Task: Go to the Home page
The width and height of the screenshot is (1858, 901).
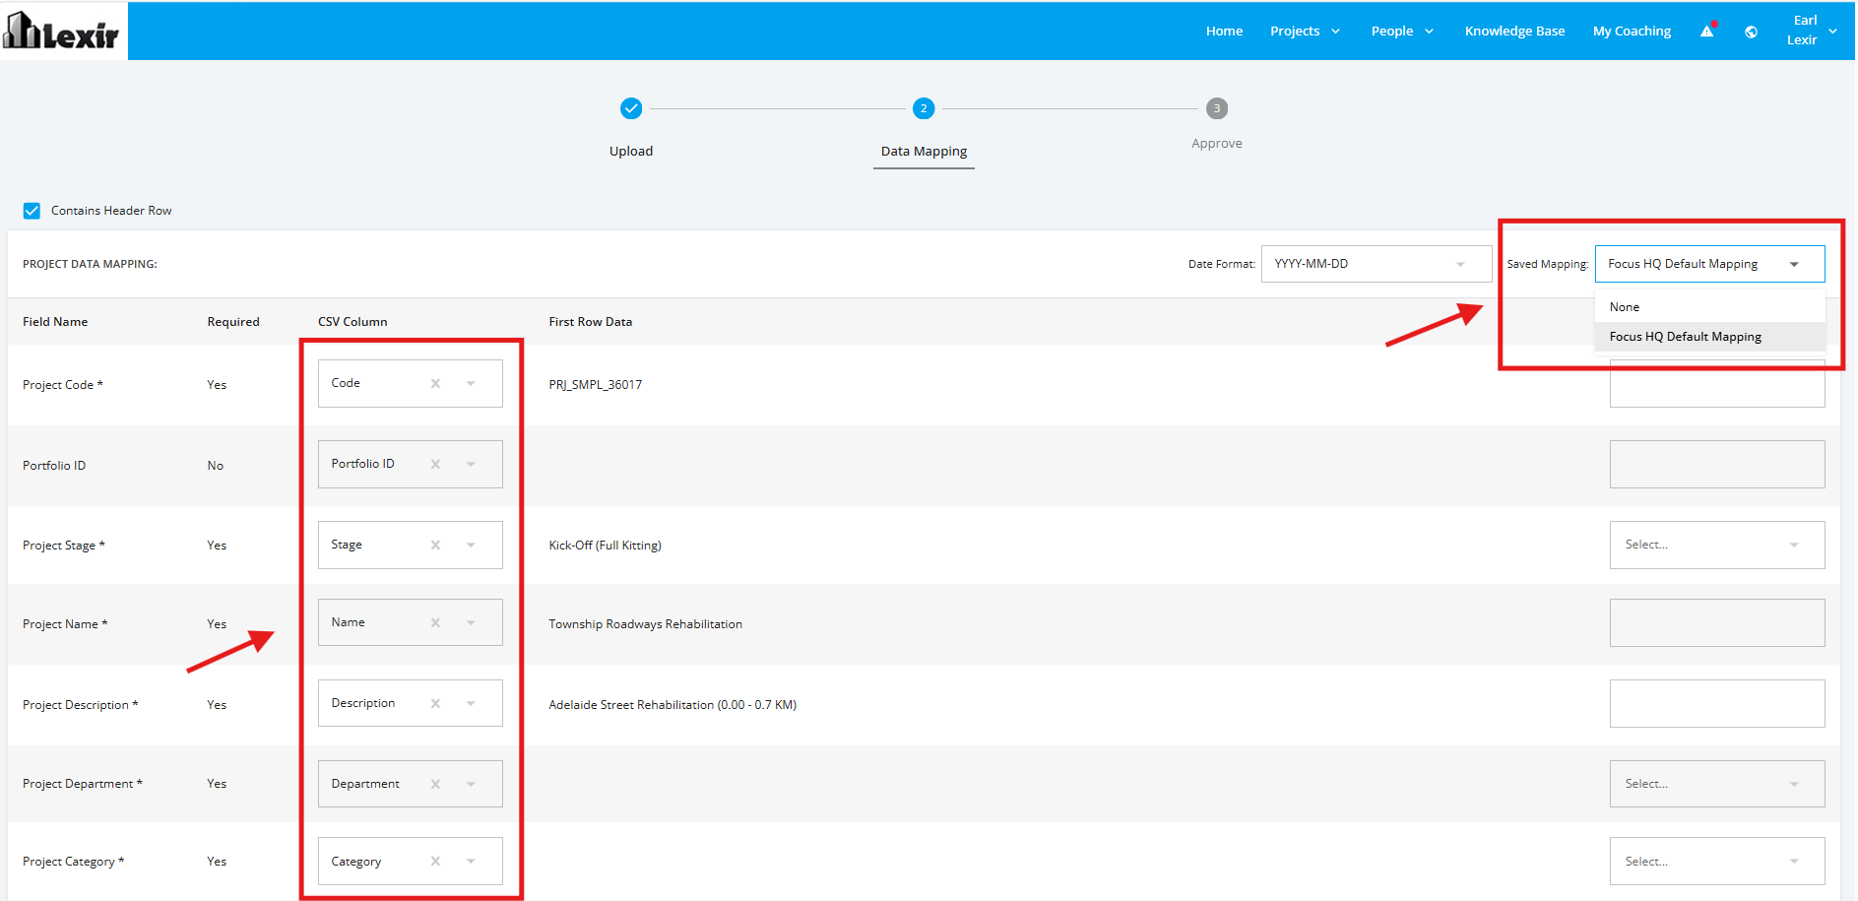Action: click(x=1224, y=32)
